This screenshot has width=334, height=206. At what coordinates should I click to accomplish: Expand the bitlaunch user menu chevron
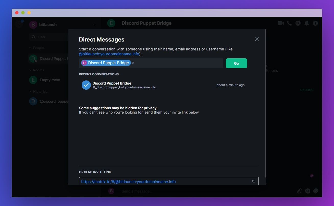(x=94, y=25)
